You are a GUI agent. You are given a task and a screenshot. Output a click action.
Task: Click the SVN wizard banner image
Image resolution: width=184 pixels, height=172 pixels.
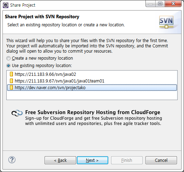166,22
